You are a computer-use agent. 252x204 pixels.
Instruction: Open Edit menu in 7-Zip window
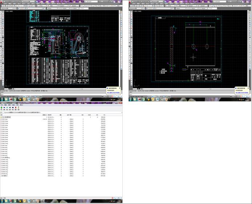coord(6,105)
